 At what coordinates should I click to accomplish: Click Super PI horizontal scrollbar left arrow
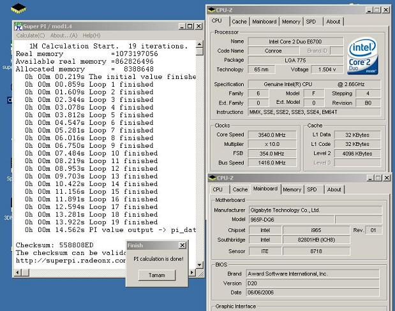(18, 273)
